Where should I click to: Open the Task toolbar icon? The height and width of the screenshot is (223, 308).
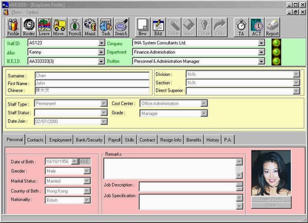[106, 27]
